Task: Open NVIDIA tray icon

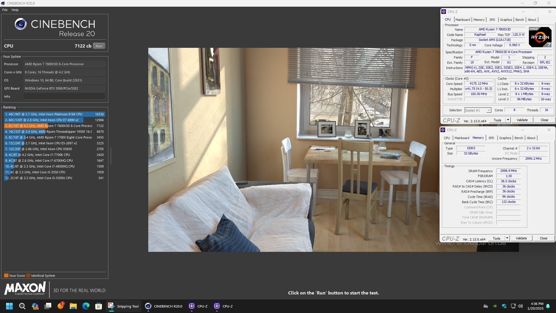Action: pyautogui.click(x=495, y=306)
